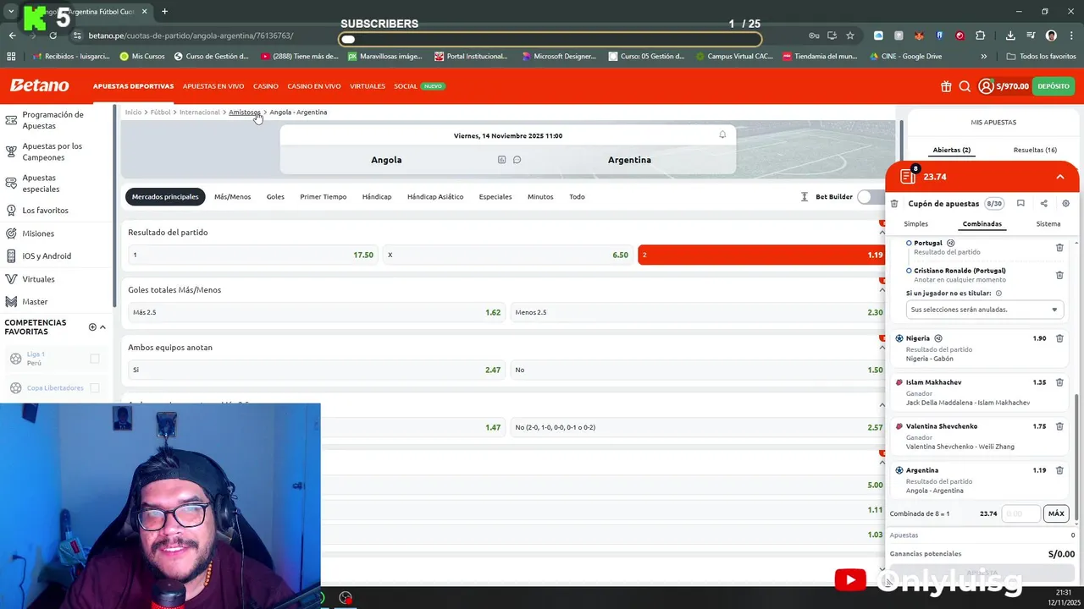This screenshot has height=609, width=1084.
Task: Save the betslip with the bookmark icon
Action: coord(1020,204)
